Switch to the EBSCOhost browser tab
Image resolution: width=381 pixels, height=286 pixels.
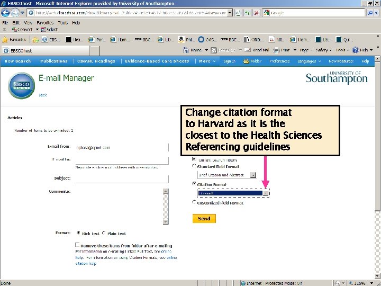point(46,51)
